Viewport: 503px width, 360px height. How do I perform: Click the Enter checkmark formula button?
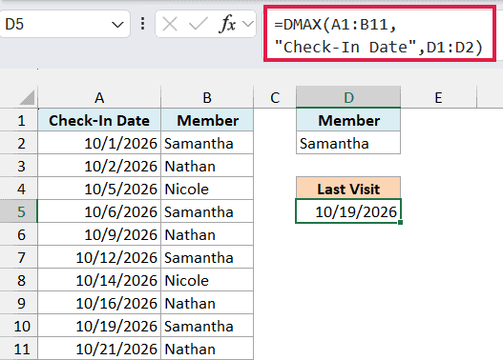pyautogui.click(x=198, y=25)
